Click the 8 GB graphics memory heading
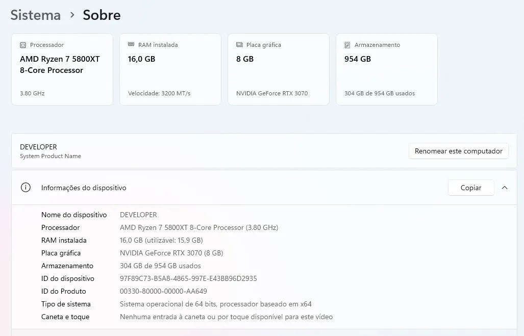524x336 pixels. click(x=244, y=59)
